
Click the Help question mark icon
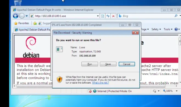pos(176,29)
